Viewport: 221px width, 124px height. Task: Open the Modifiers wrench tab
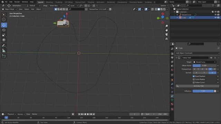pos(172,84)
